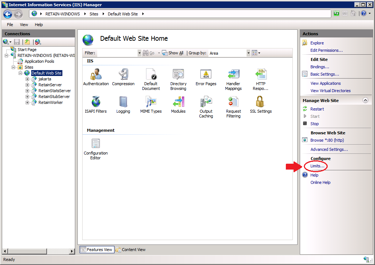This screenshot has height=265, width=375.
Task: Click the Connections horizontal scrollbar right arrow
Action: (x=72, y=251)
